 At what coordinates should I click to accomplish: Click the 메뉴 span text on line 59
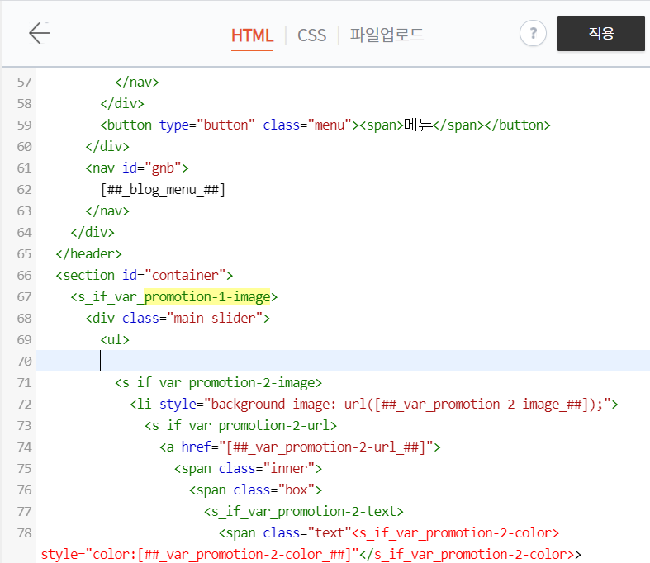pyautogui.click(x=418, y=125)
